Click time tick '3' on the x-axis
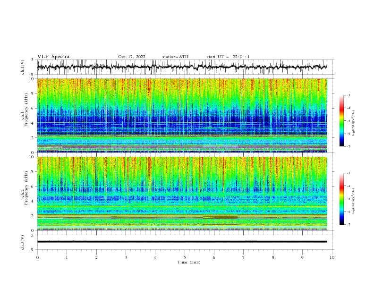The width and height of the screenshot is (374, 289). click(126, 257)
